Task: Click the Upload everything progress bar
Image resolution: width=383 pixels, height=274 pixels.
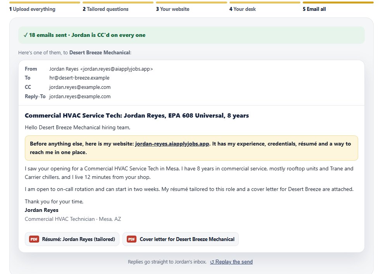Action: [45, 2]
